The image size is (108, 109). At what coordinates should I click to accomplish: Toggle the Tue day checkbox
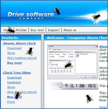pos(58,71)
